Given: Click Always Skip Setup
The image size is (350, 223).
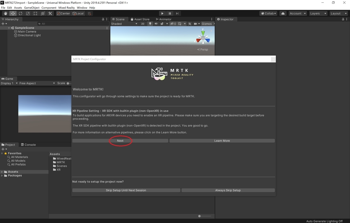Looking at the screenshot, I should (x=228, y=190).
